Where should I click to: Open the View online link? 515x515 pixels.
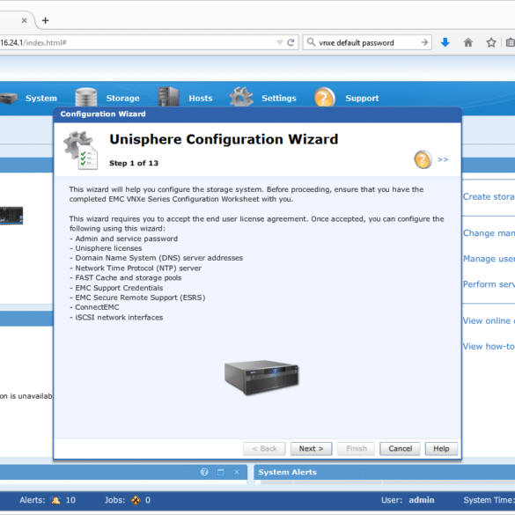click(489, 321)
